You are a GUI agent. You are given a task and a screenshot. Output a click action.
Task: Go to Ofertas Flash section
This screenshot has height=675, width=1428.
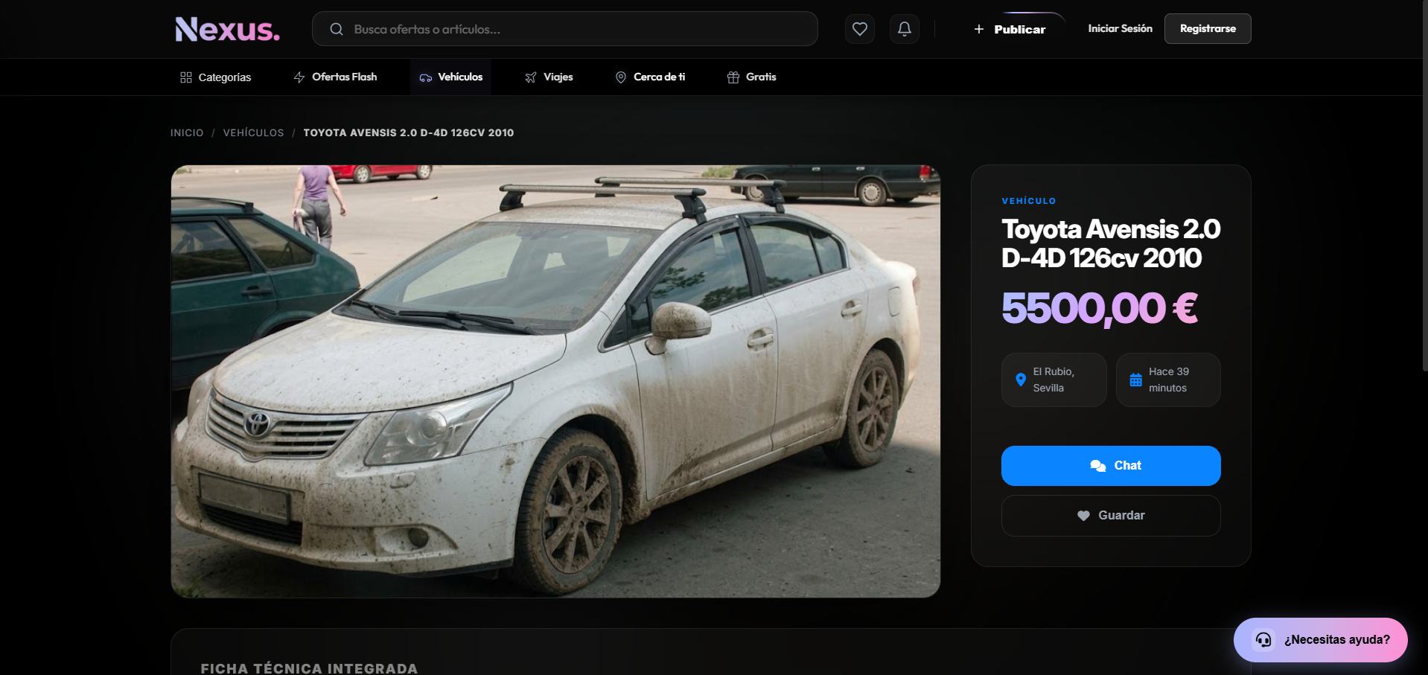[335, 77]
